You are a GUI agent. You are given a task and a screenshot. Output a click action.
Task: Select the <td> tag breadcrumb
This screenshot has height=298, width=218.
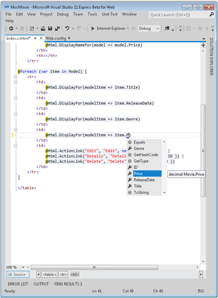(x=75, y=275)
